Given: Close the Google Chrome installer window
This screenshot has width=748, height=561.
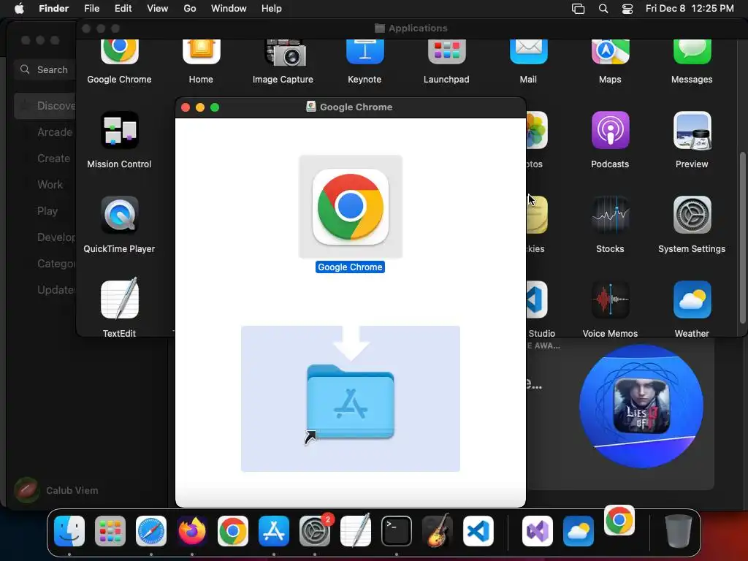Looking at the screenshot, I should 186,107.
